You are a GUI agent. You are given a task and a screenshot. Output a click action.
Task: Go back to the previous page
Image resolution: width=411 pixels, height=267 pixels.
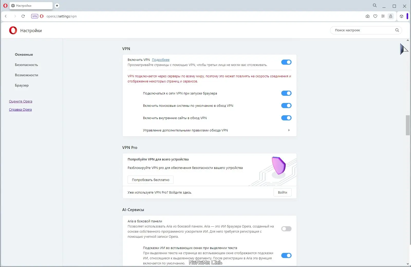6,16
